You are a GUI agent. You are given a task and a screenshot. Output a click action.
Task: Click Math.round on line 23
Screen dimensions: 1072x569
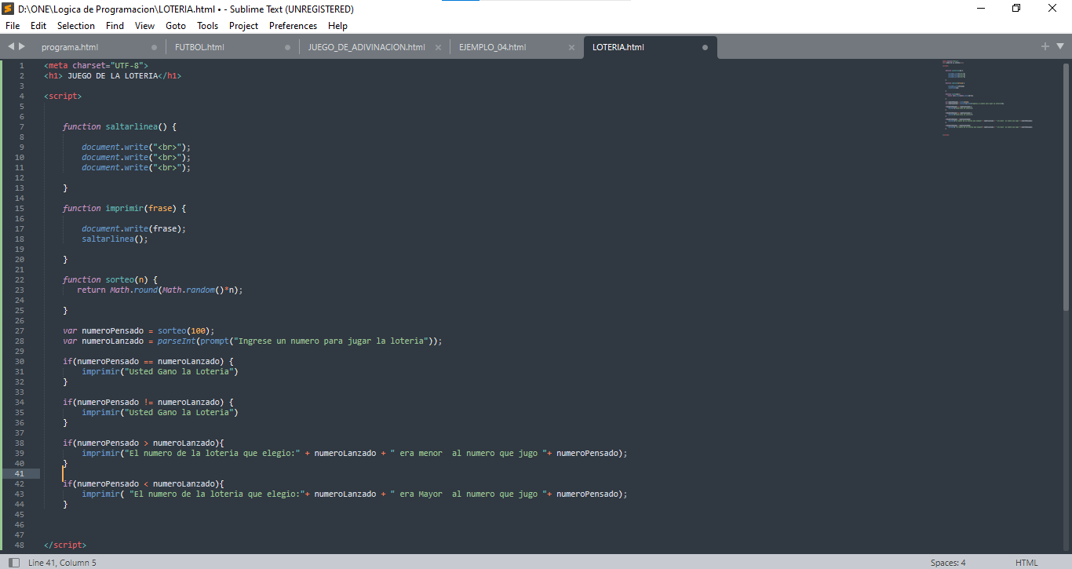point(133,290)
